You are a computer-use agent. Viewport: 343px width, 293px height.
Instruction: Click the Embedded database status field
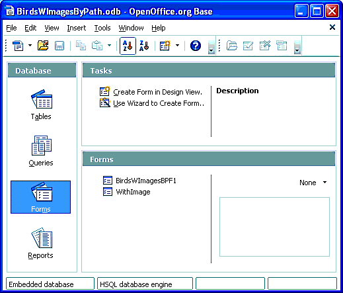(x=50, y=284)
